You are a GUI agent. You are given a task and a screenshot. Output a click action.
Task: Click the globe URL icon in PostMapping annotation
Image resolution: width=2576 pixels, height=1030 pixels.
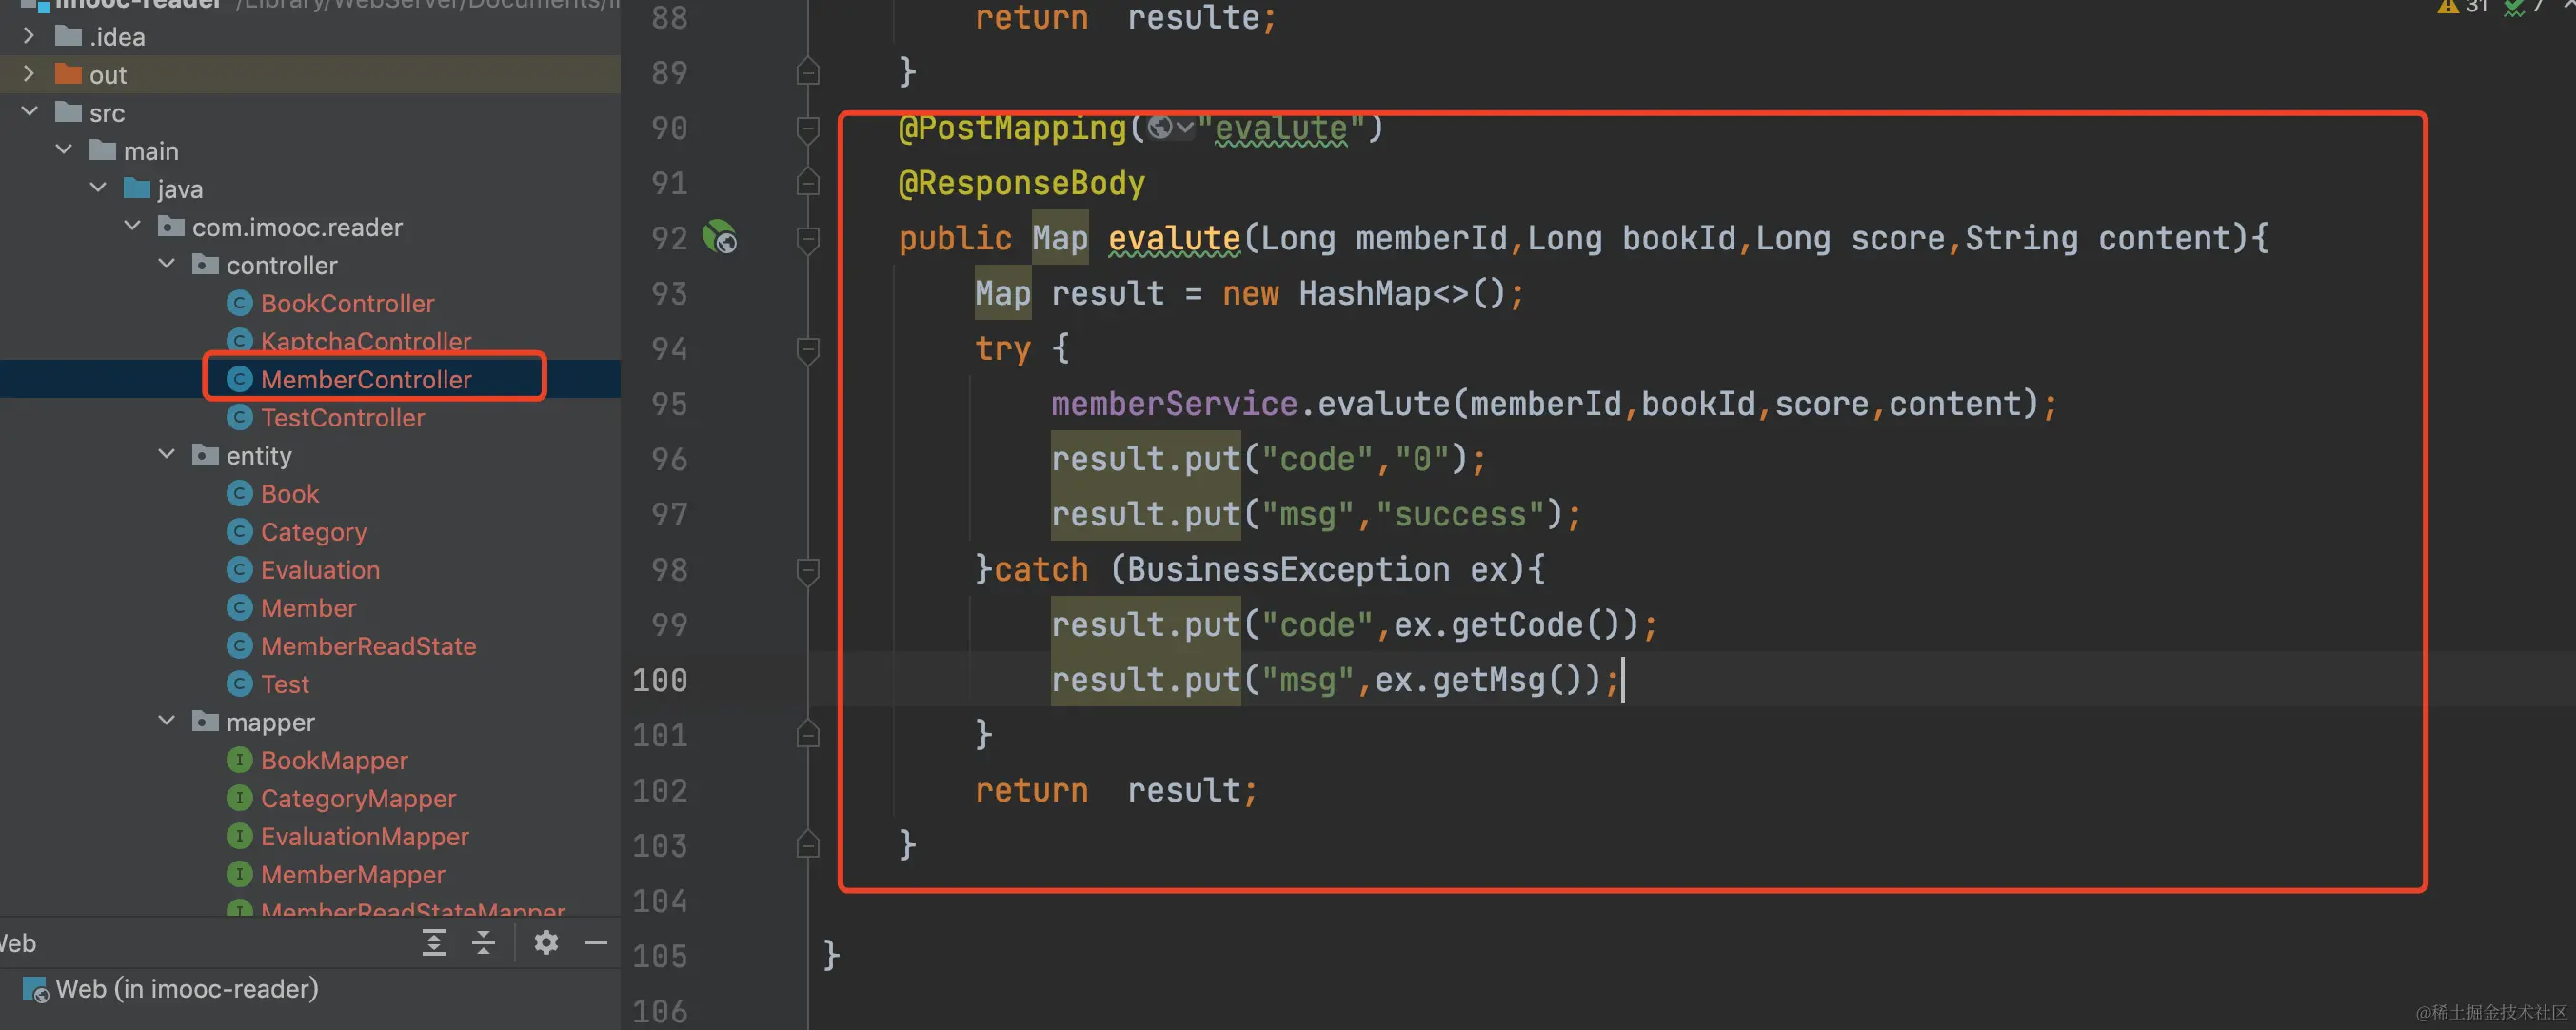[1160, 128]
